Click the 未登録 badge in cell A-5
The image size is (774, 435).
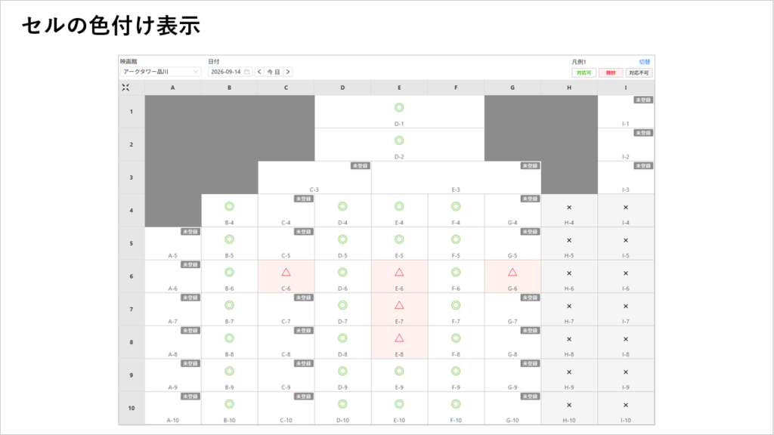click(190, 231)
